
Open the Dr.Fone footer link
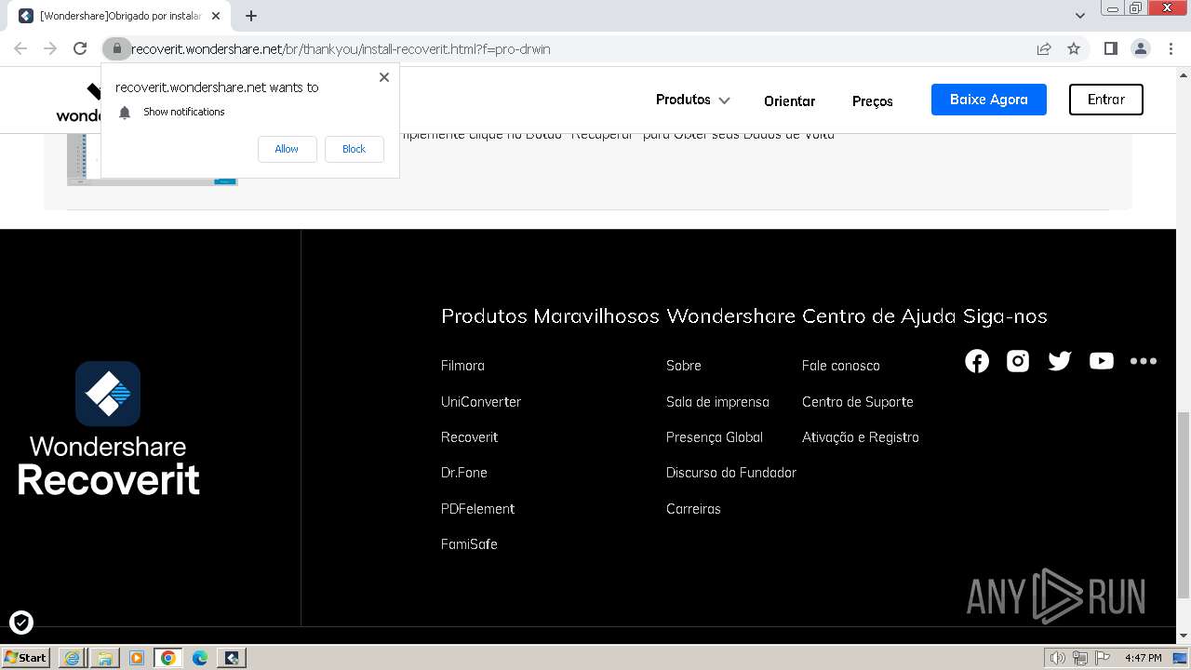coord(464,473)
